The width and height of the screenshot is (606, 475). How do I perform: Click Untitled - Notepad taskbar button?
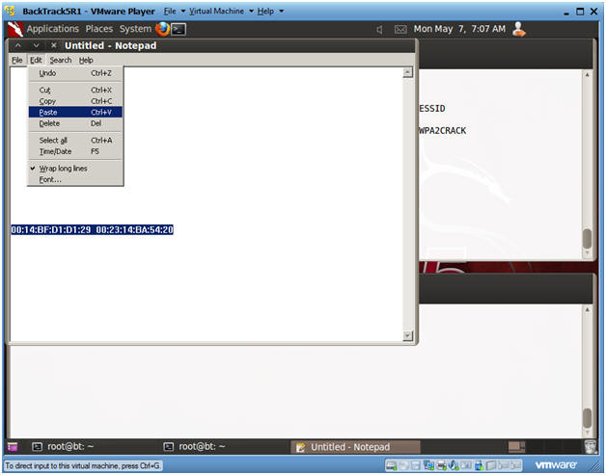(x=355, y=447)
